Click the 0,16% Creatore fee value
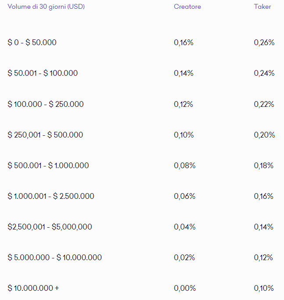The height and width of the screenshot is (300, 284). coord(183,42)
